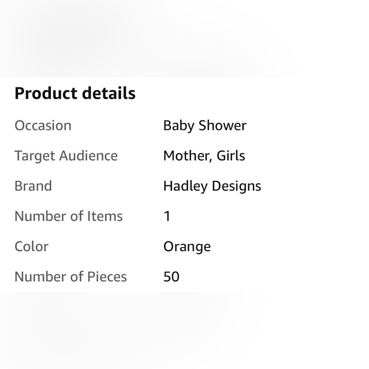Image resolution: width=369 pixels, height=369 pixels.
Task: Click the word Pieces in last row
Action: (x=107, y=276)
